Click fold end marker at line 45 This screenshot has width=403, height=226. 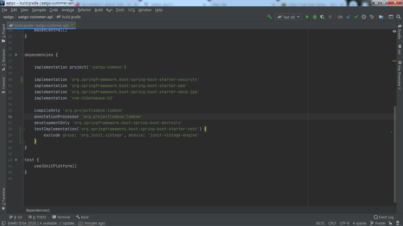click(x=23, y=172)
